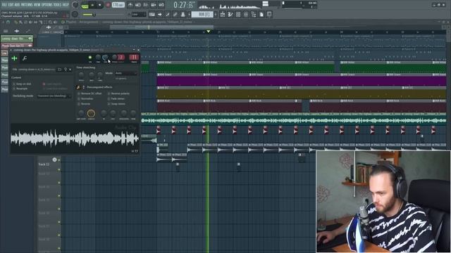Open the PATTERNS menu
Screen dimensions: 451x253
coord(27,5)
